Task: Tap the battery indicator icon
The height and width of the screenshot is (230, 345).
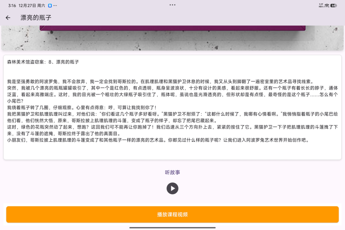Action: 333,5
